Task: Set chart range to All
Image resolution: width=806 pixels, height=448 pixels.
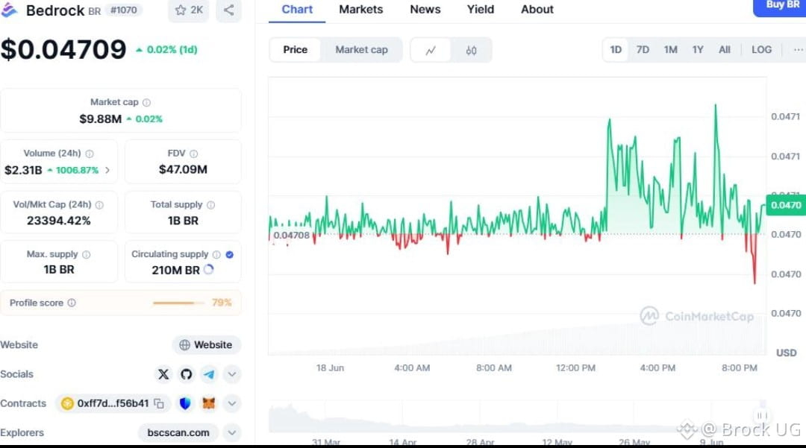Action: (724, 50)
